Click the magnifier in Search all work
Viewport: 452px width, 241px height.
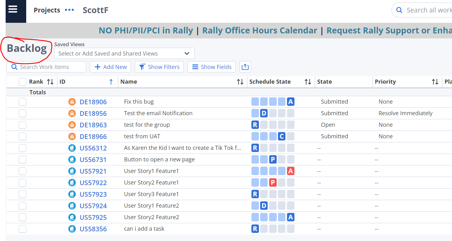tap(399, 10)
